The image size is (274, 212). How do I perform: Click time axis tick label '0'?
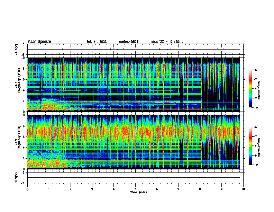tap(27, 189)
